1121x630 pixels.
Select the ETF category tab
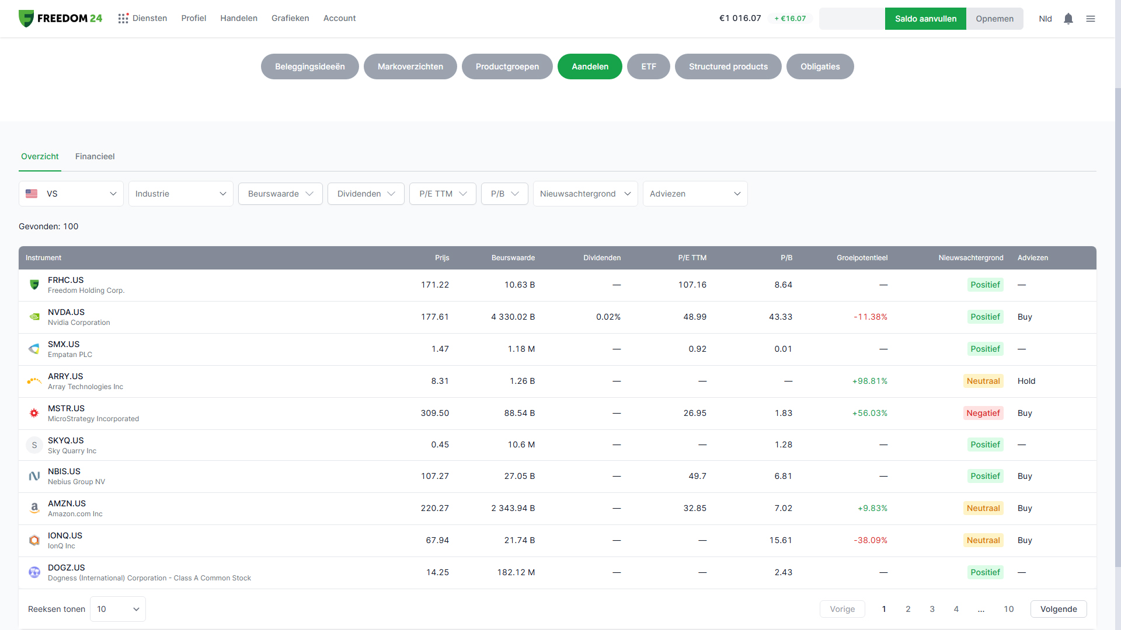[x=648, y=66]
